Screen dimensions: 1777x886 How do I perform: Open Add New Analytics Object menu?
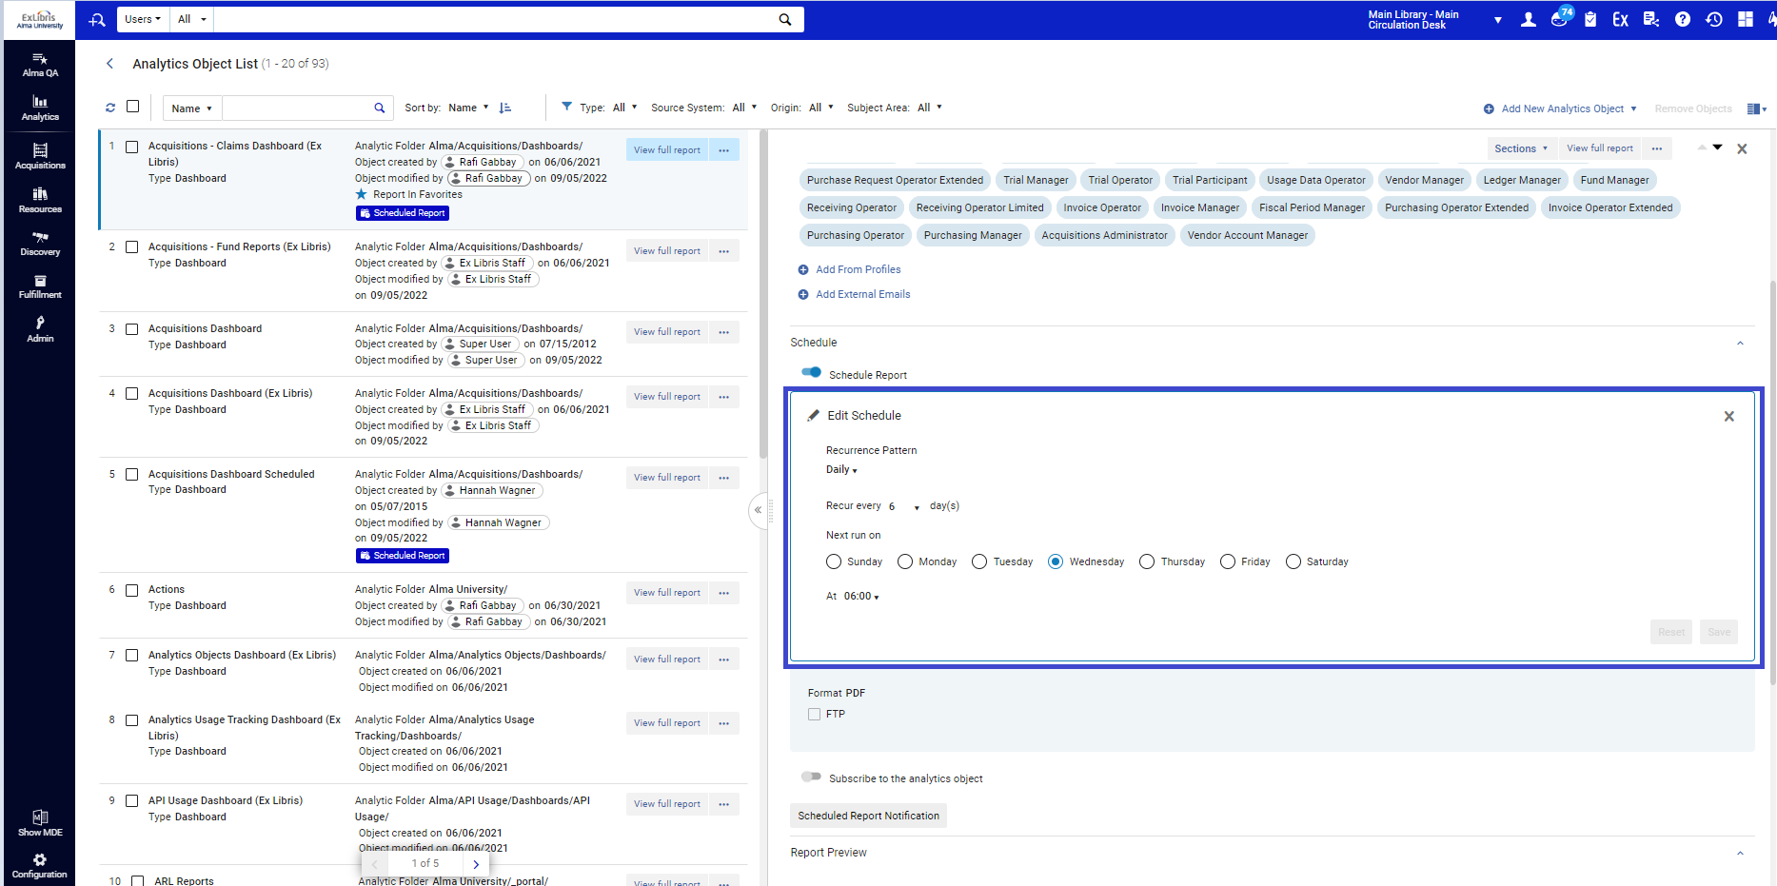(1561, 108)
